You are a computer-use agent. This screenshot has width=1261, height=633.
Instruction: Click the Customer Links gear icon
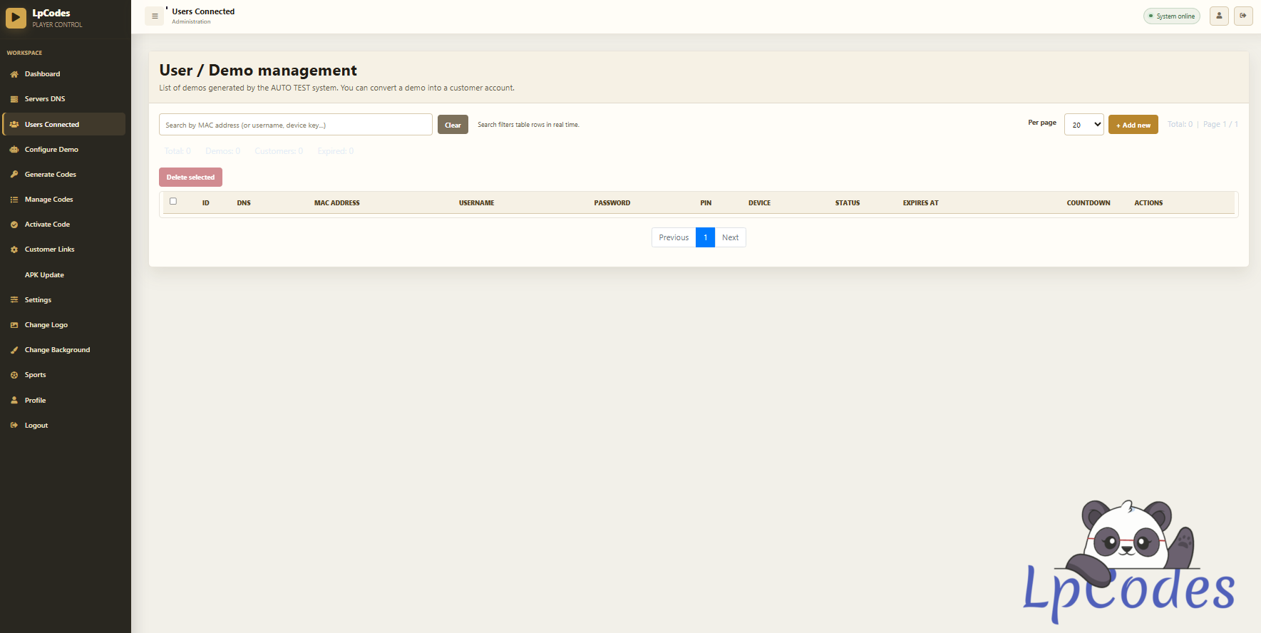pyautogui.click(x=14, y=249)
